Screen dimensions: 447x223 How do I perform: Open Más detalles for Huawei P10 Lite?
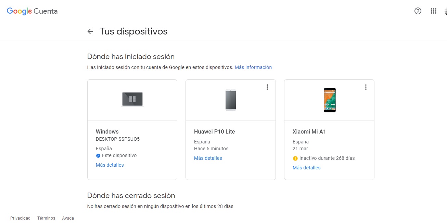[208, 158]
